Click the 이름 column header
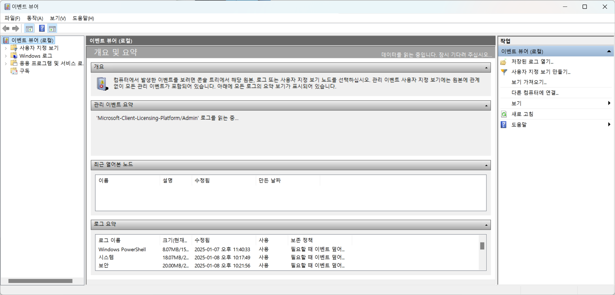The image size is (615, 295). pyautogui.click(x=127, y=180)
